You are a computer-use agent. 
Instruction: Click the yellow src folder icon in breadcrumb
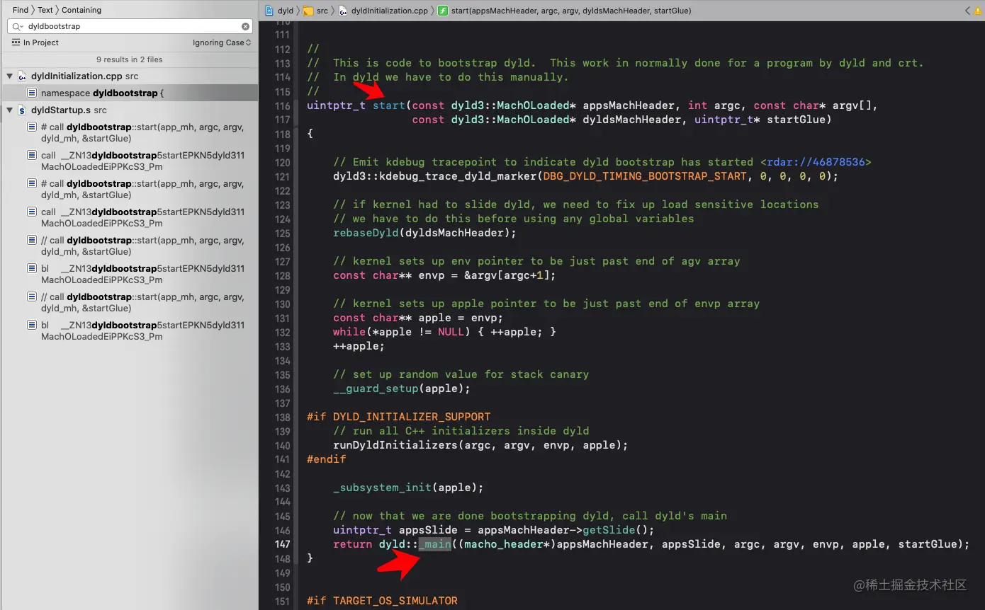pos(308,11)
